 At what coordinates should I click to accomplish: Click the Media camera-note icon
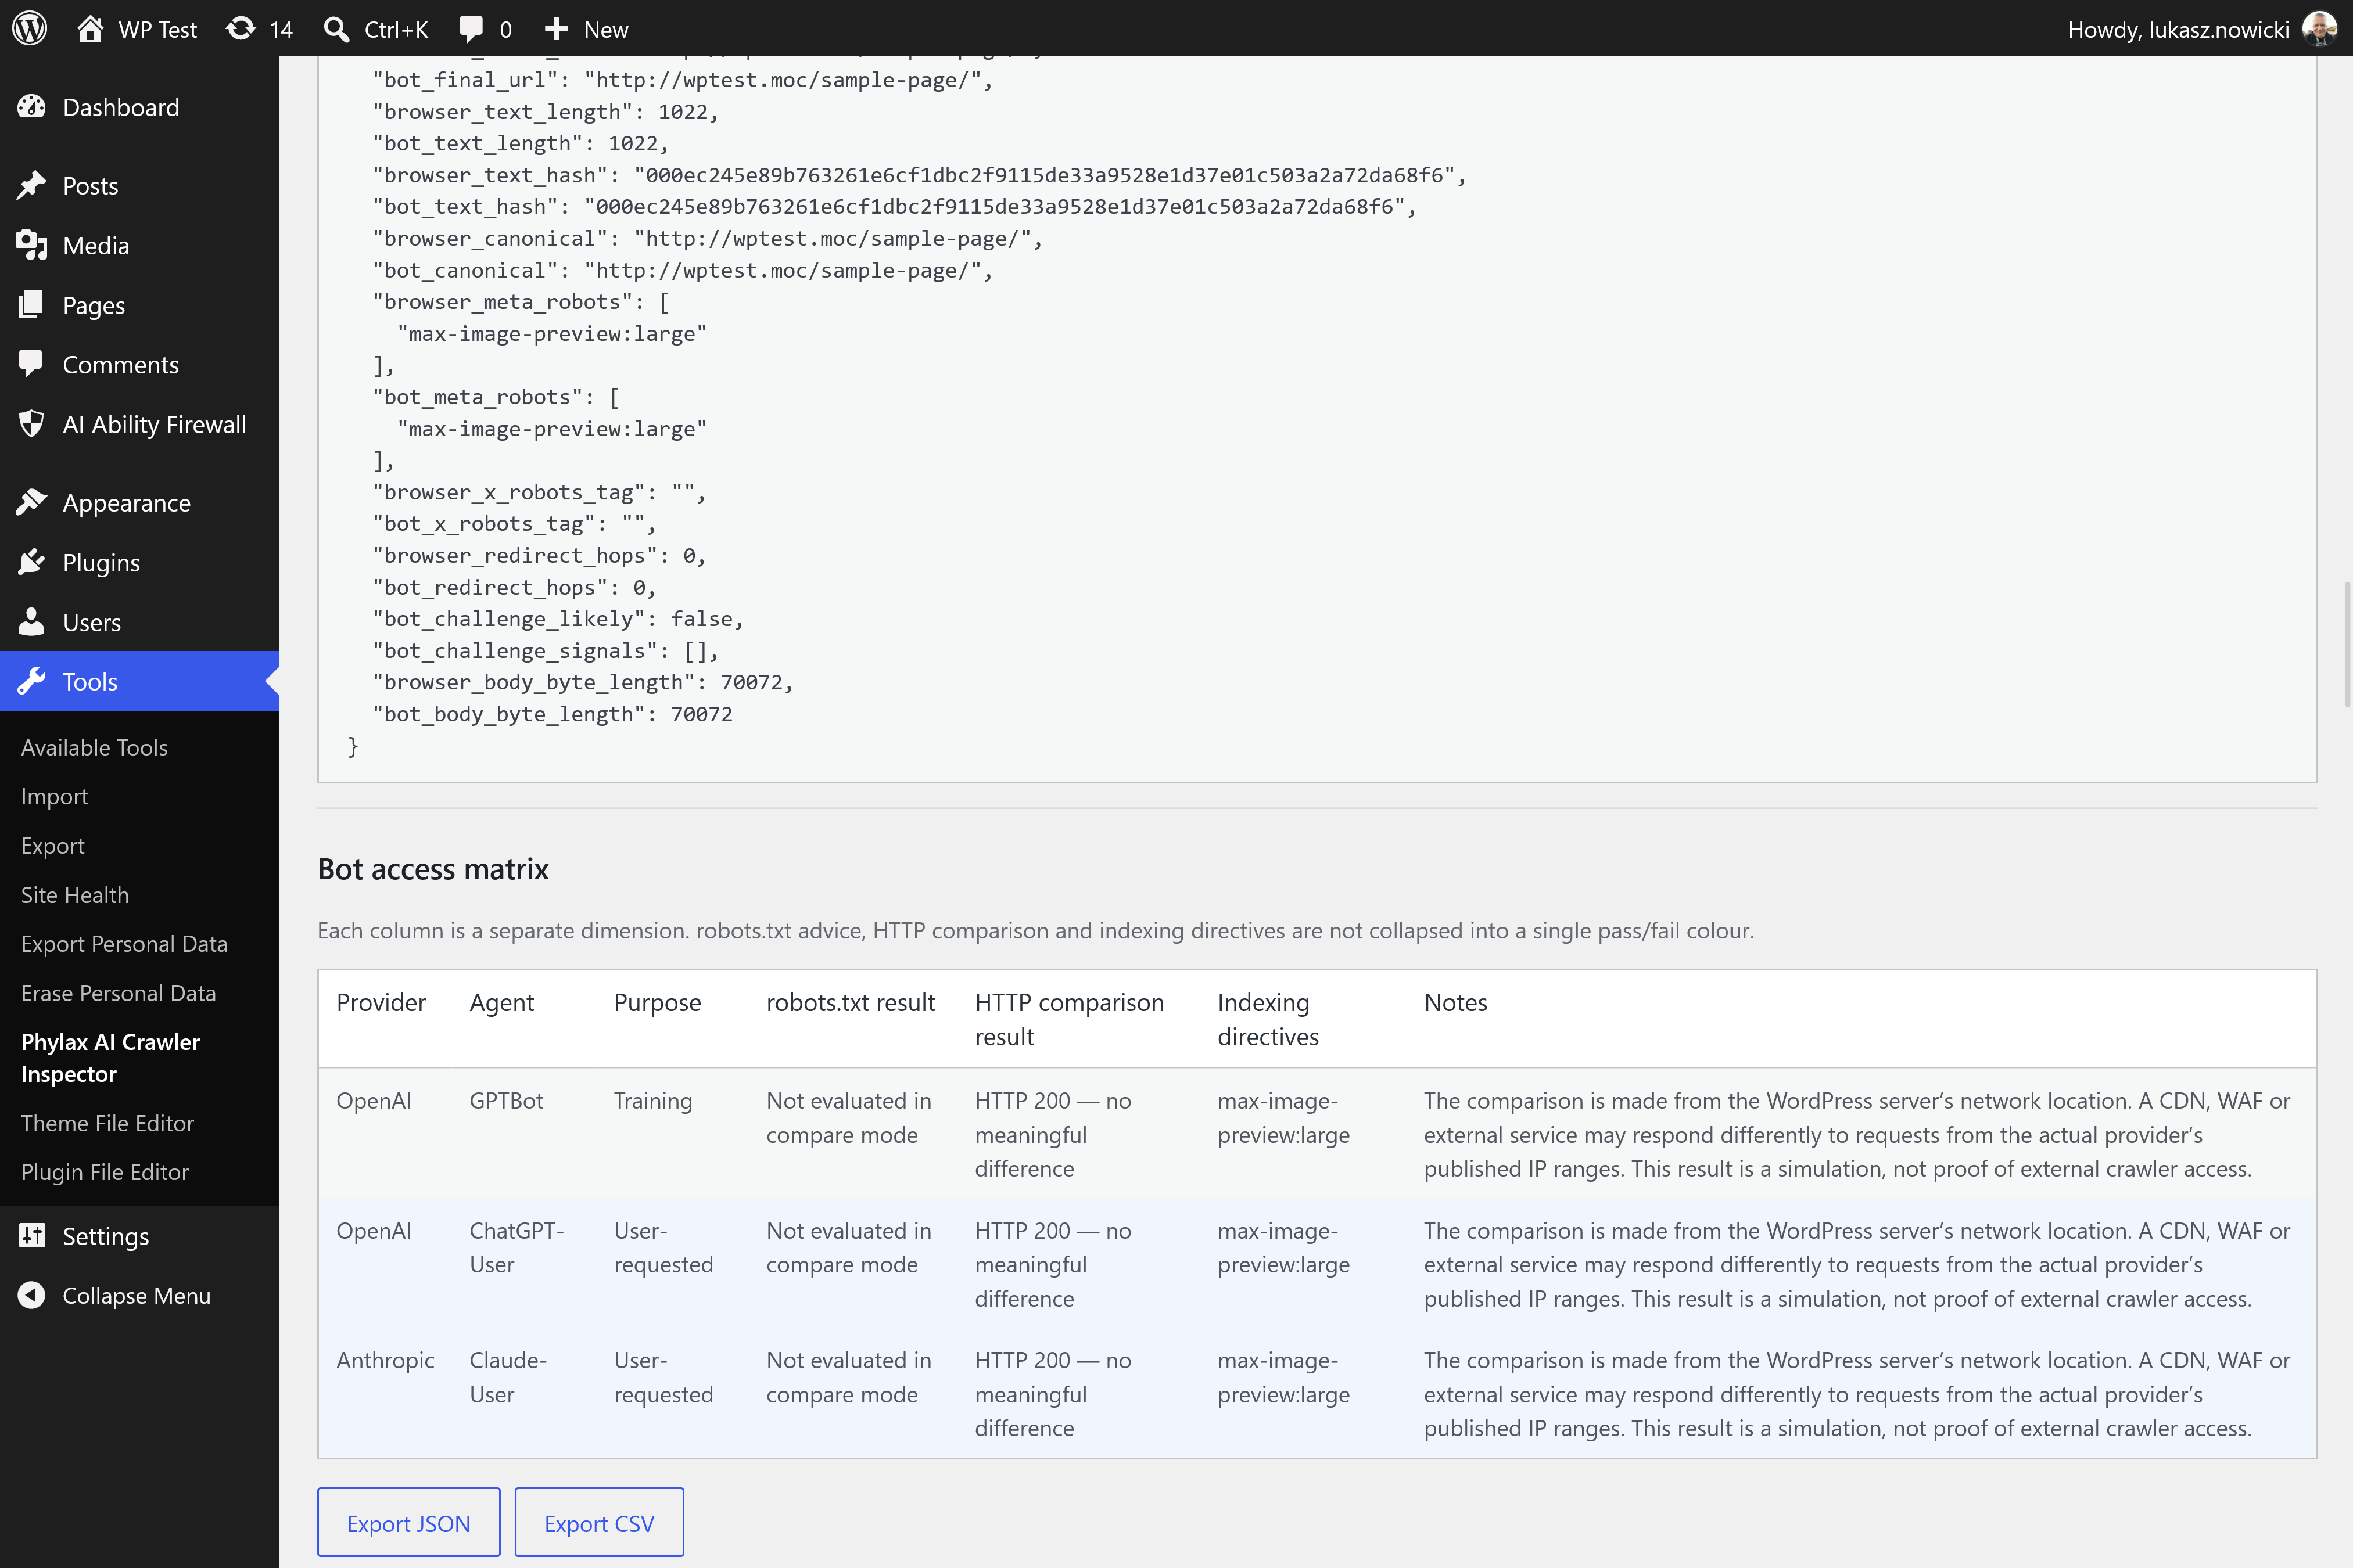(32, 245)
